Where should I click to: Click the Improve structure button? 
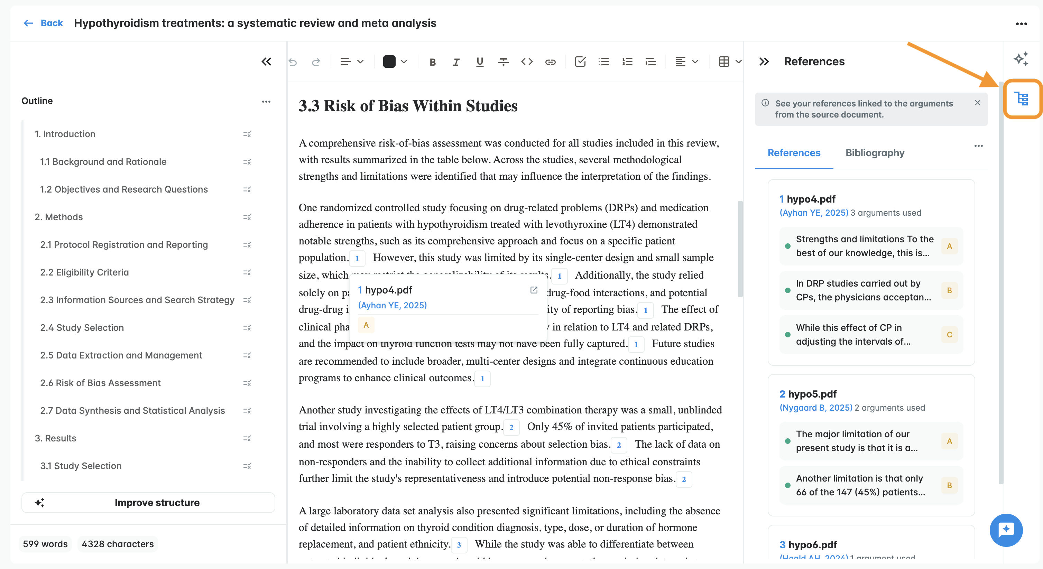(148, 503)
